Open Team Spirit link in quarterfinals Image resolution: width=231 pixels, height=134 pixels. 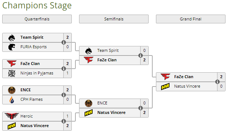pyautogui.click(x=32, y=37)
